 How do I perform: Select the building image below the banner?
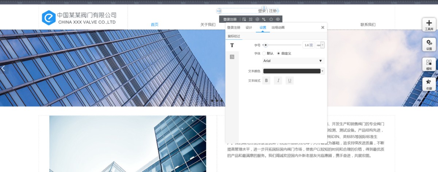(x=128, y=144)
